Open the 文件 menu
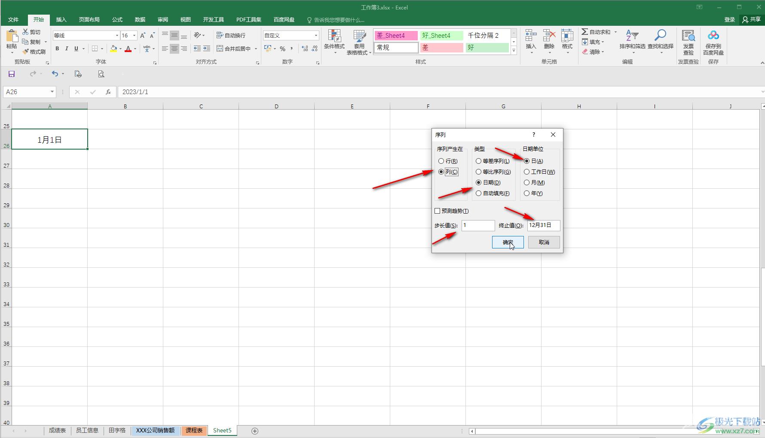This screenshot has width=765, height=438. (x=13, y=20)
